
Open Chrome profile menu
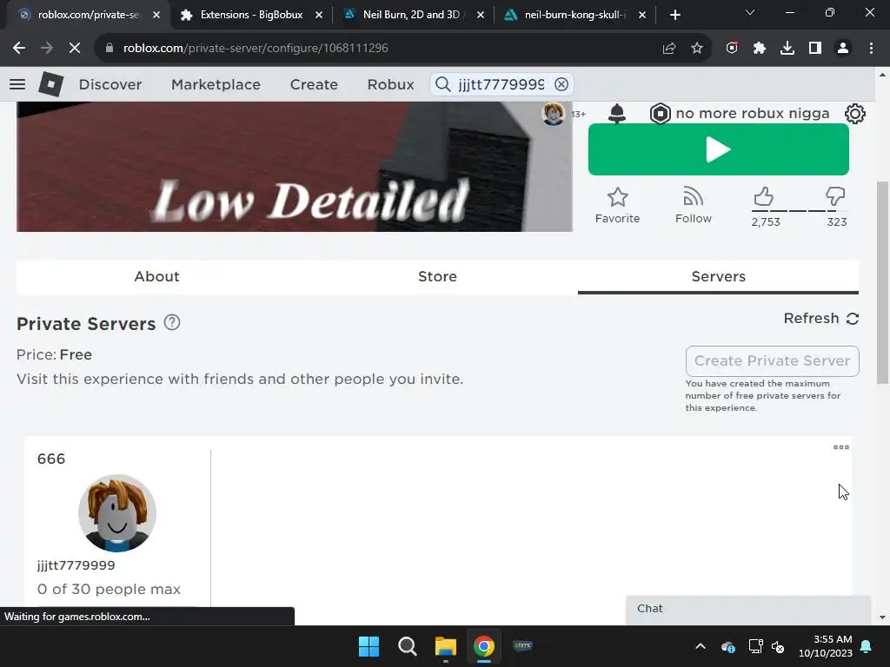(843, 49)
